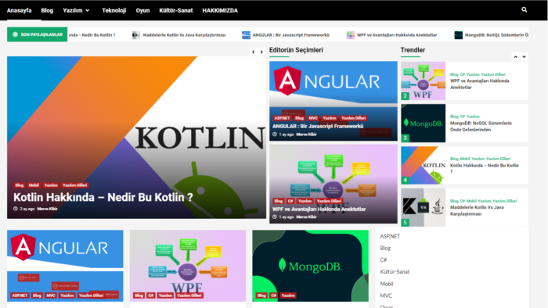Open the Kültür-Sanat menu item
The image size is (548, 308).
[176, 10]
